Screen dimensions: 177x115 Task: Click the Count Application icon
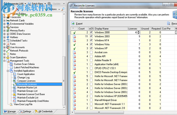point(15,74)
